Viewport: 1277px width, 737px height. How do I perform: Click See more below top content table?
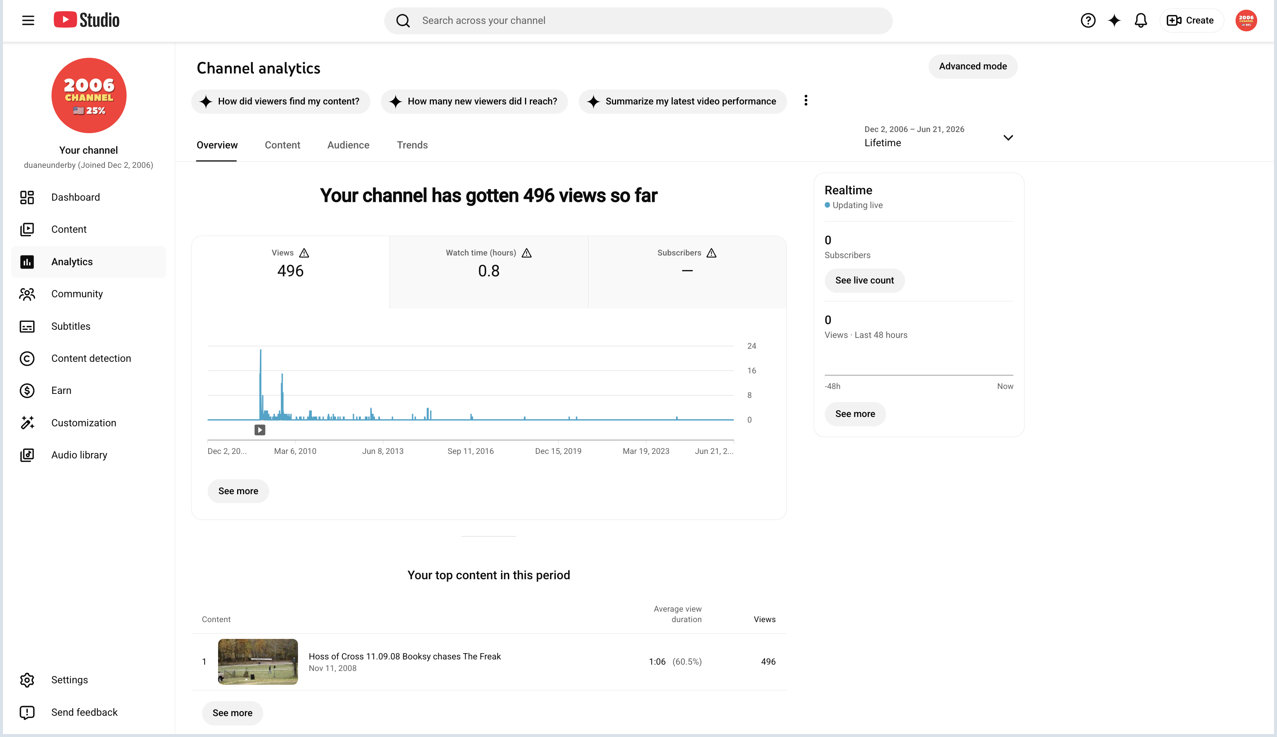click(232, 713)
